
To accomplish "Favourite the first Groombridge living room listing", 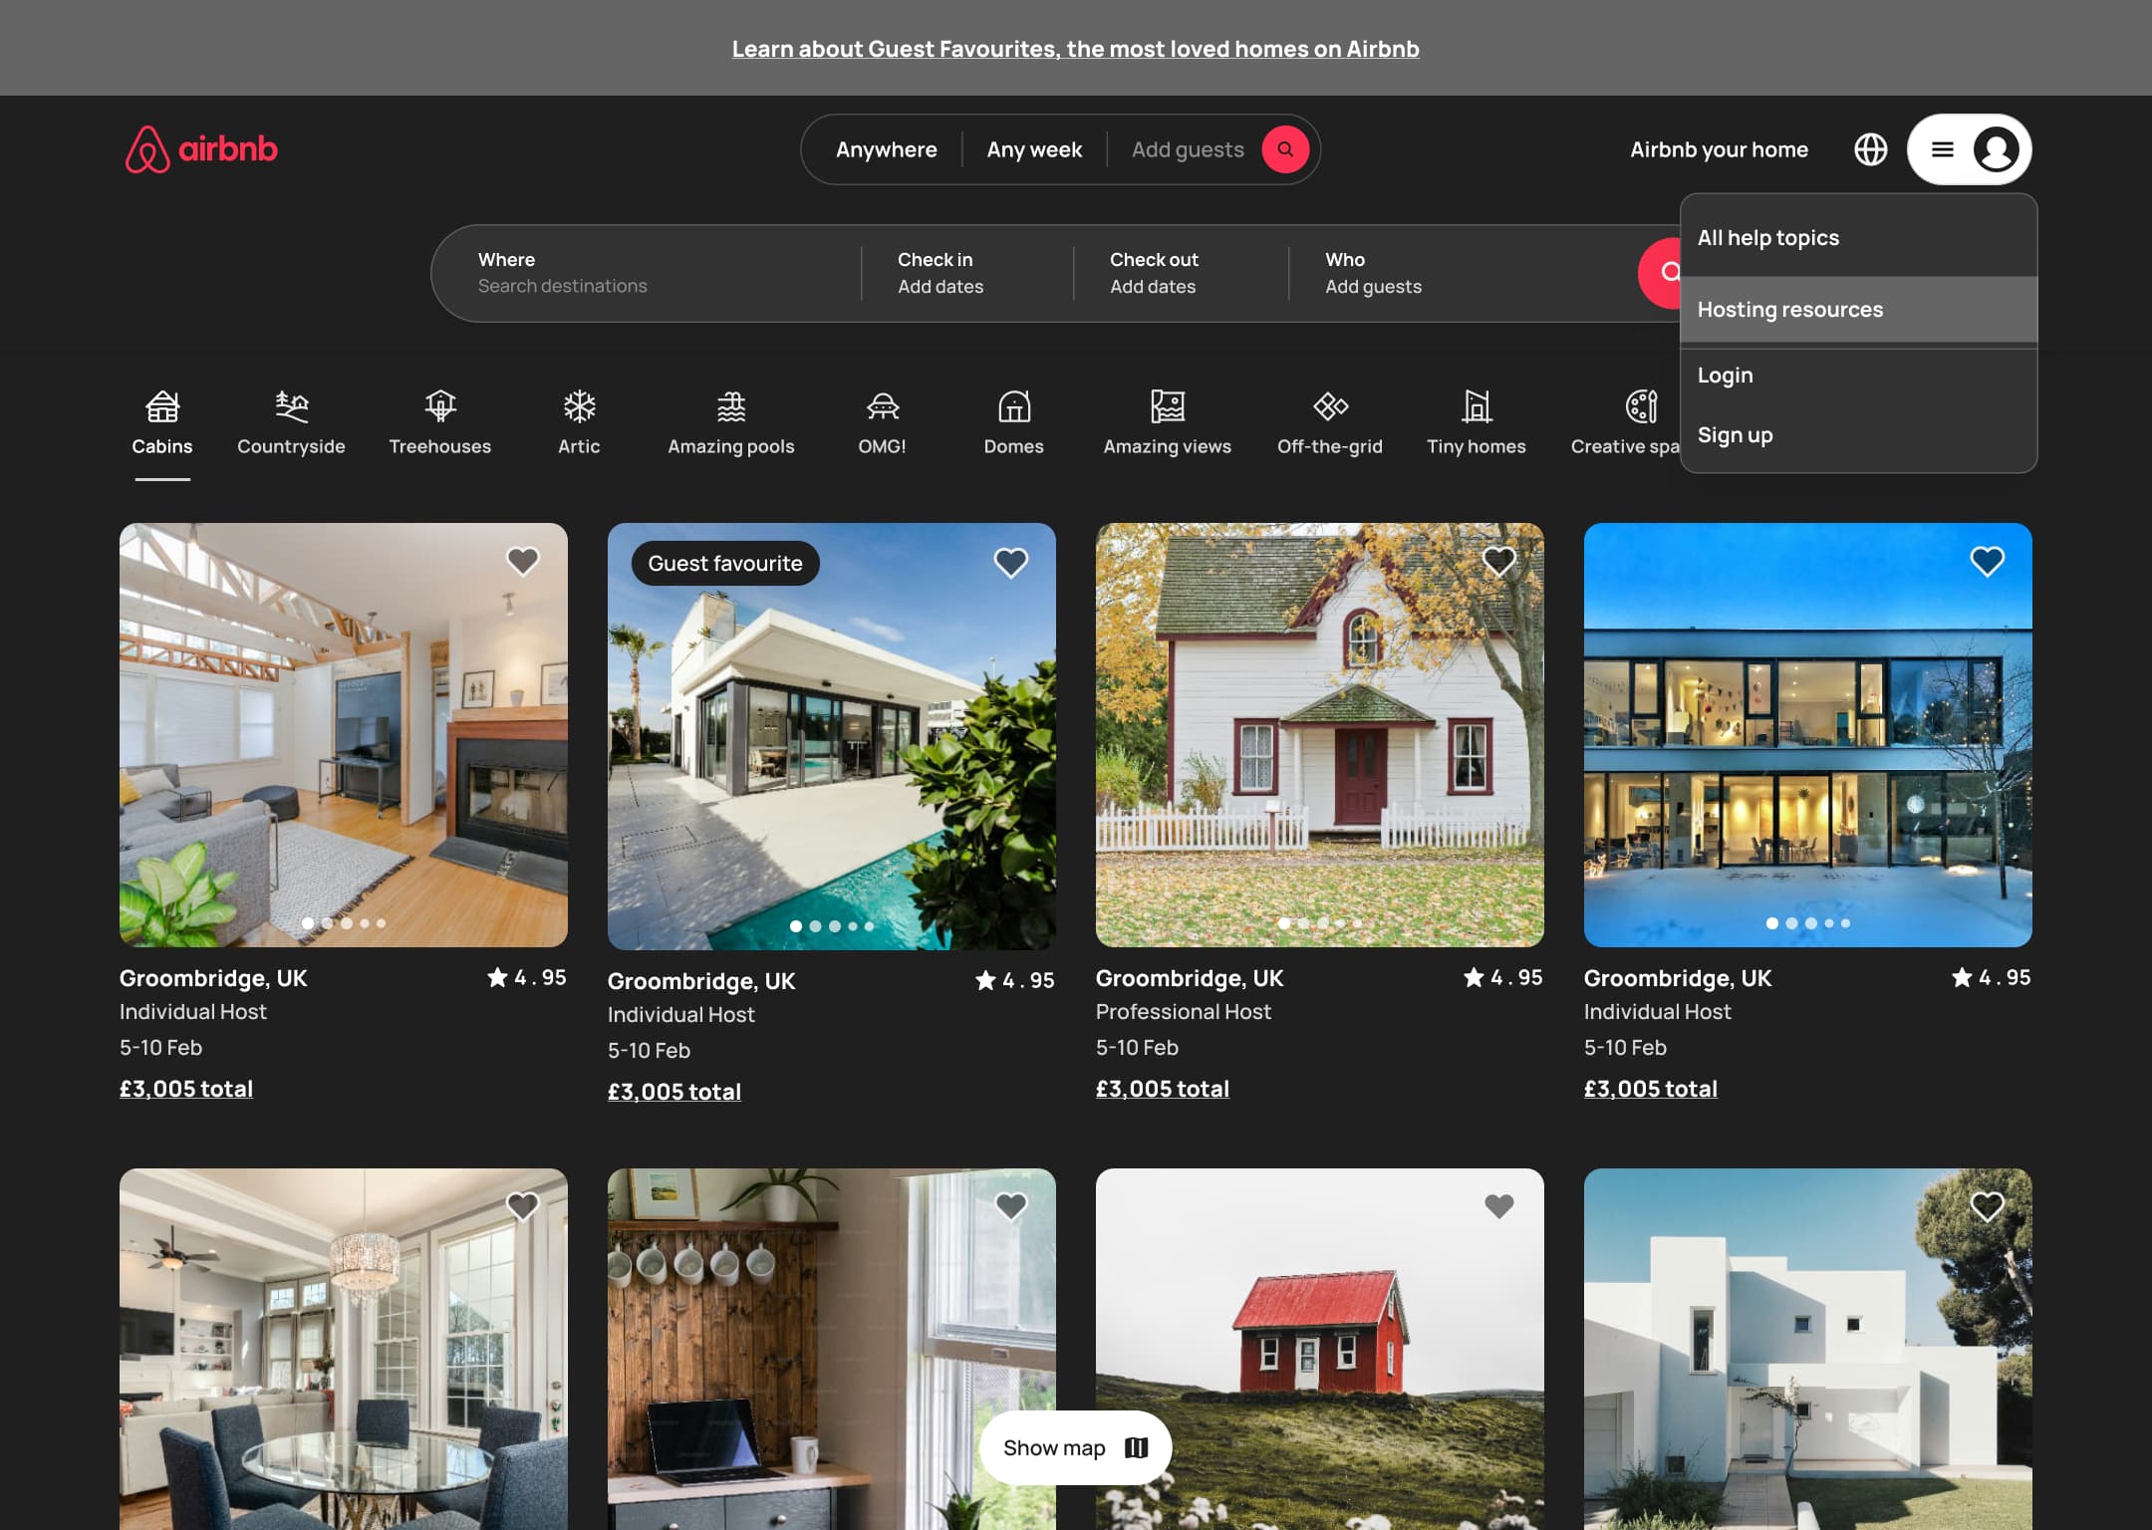I will coord(522,561).
